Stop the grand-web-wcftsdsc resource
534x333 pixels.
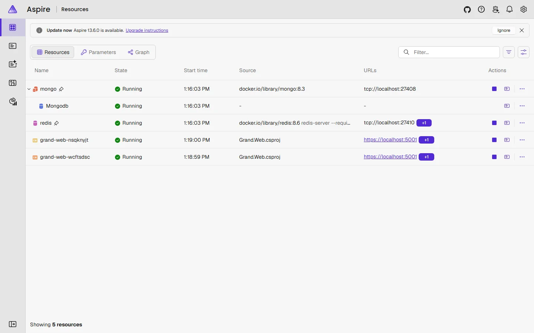pos(494,157)
